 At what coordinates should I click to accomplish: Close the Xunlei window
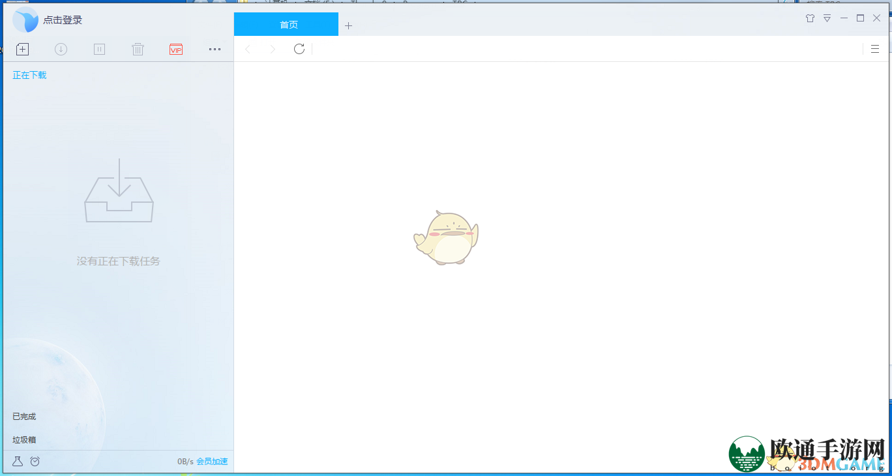876,18
